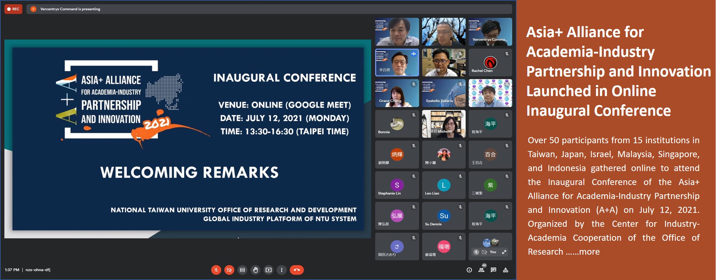Click the 'You' label in self-view tile
Image resolution: width=725 pixels, height=280 pixels.
pyautogui.click(x=493, y=252)
